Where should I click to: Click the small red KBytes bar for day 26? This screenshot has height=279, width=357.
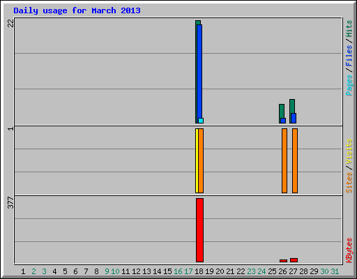coord(283,261)
